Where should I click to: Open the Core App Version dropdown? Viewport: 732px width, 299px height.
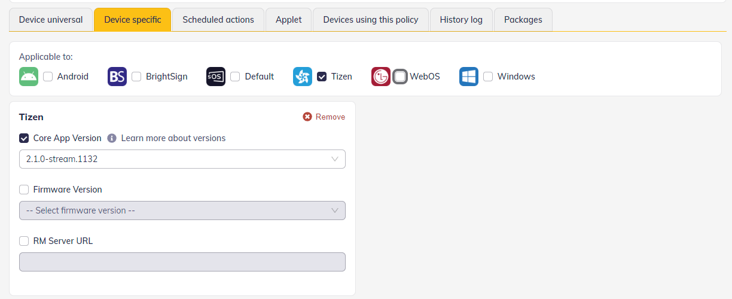(182, 159)
